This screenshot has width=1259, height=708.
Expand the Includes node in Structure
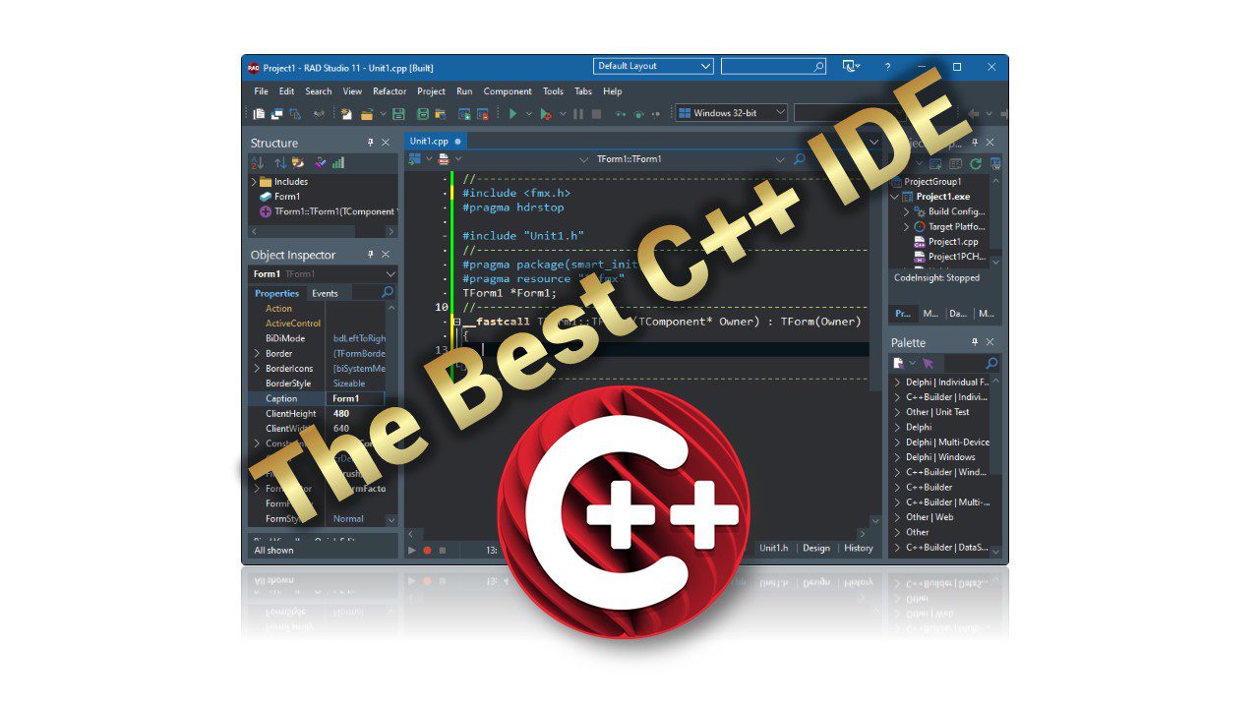pyautogui.click(x=255, y=182)
